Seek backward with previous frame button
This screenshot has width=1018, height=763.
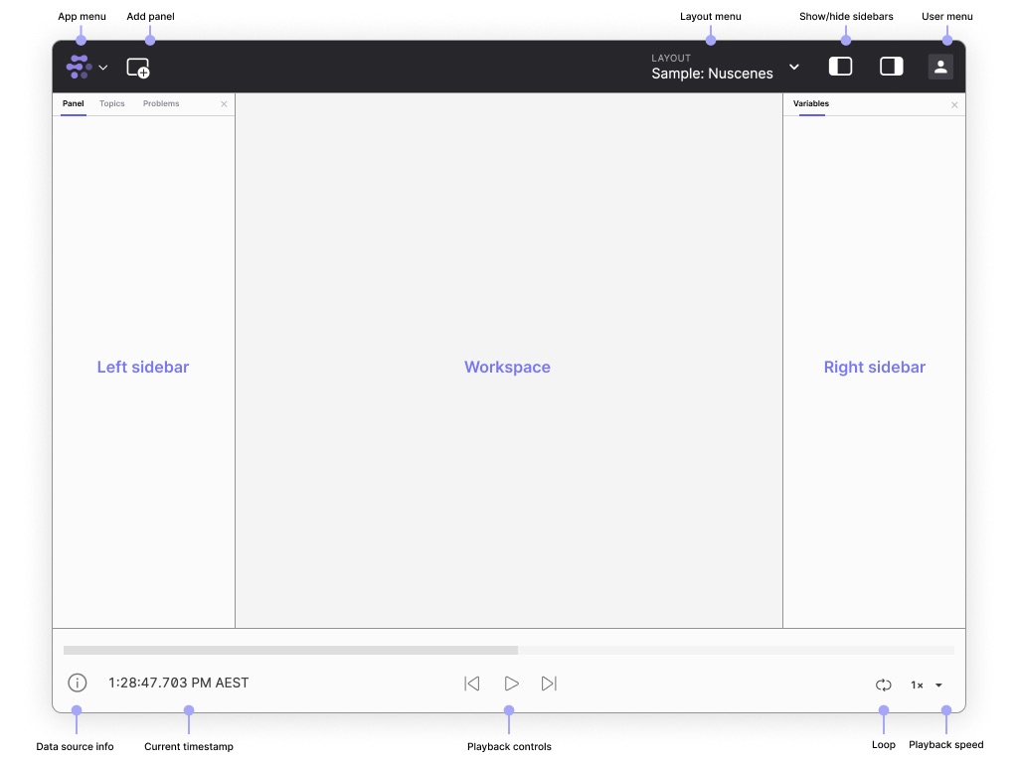click(x=472, y=684)
